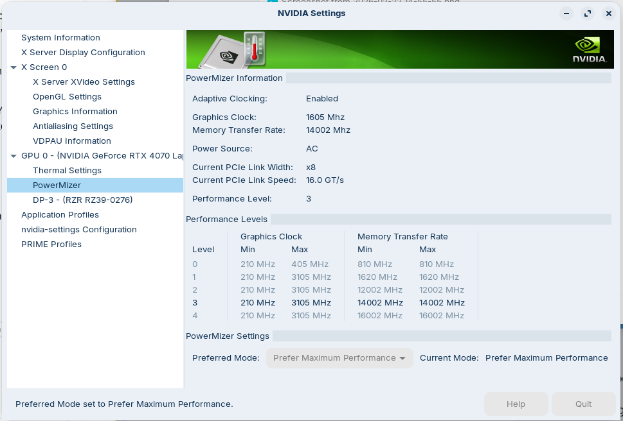Click the GPU thermometer banner icon

coord(231,50)
